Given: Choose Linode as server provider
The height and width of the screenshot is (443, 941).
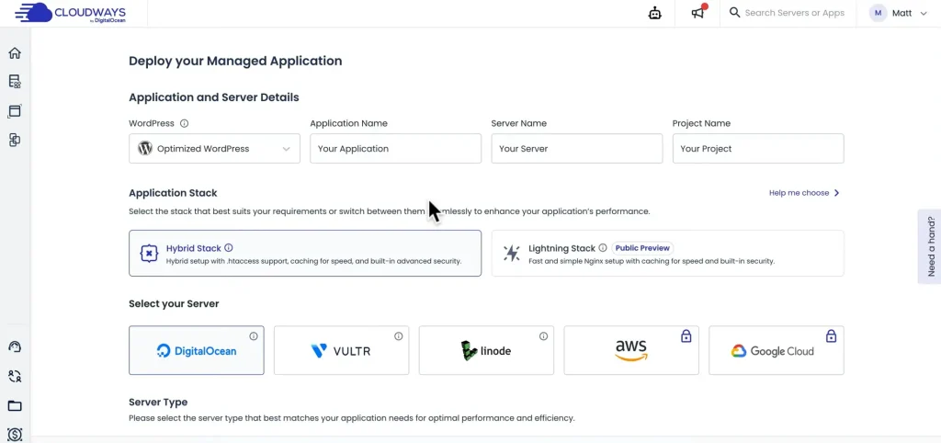Looking at the screenshot, I should (x=486, y=350).
